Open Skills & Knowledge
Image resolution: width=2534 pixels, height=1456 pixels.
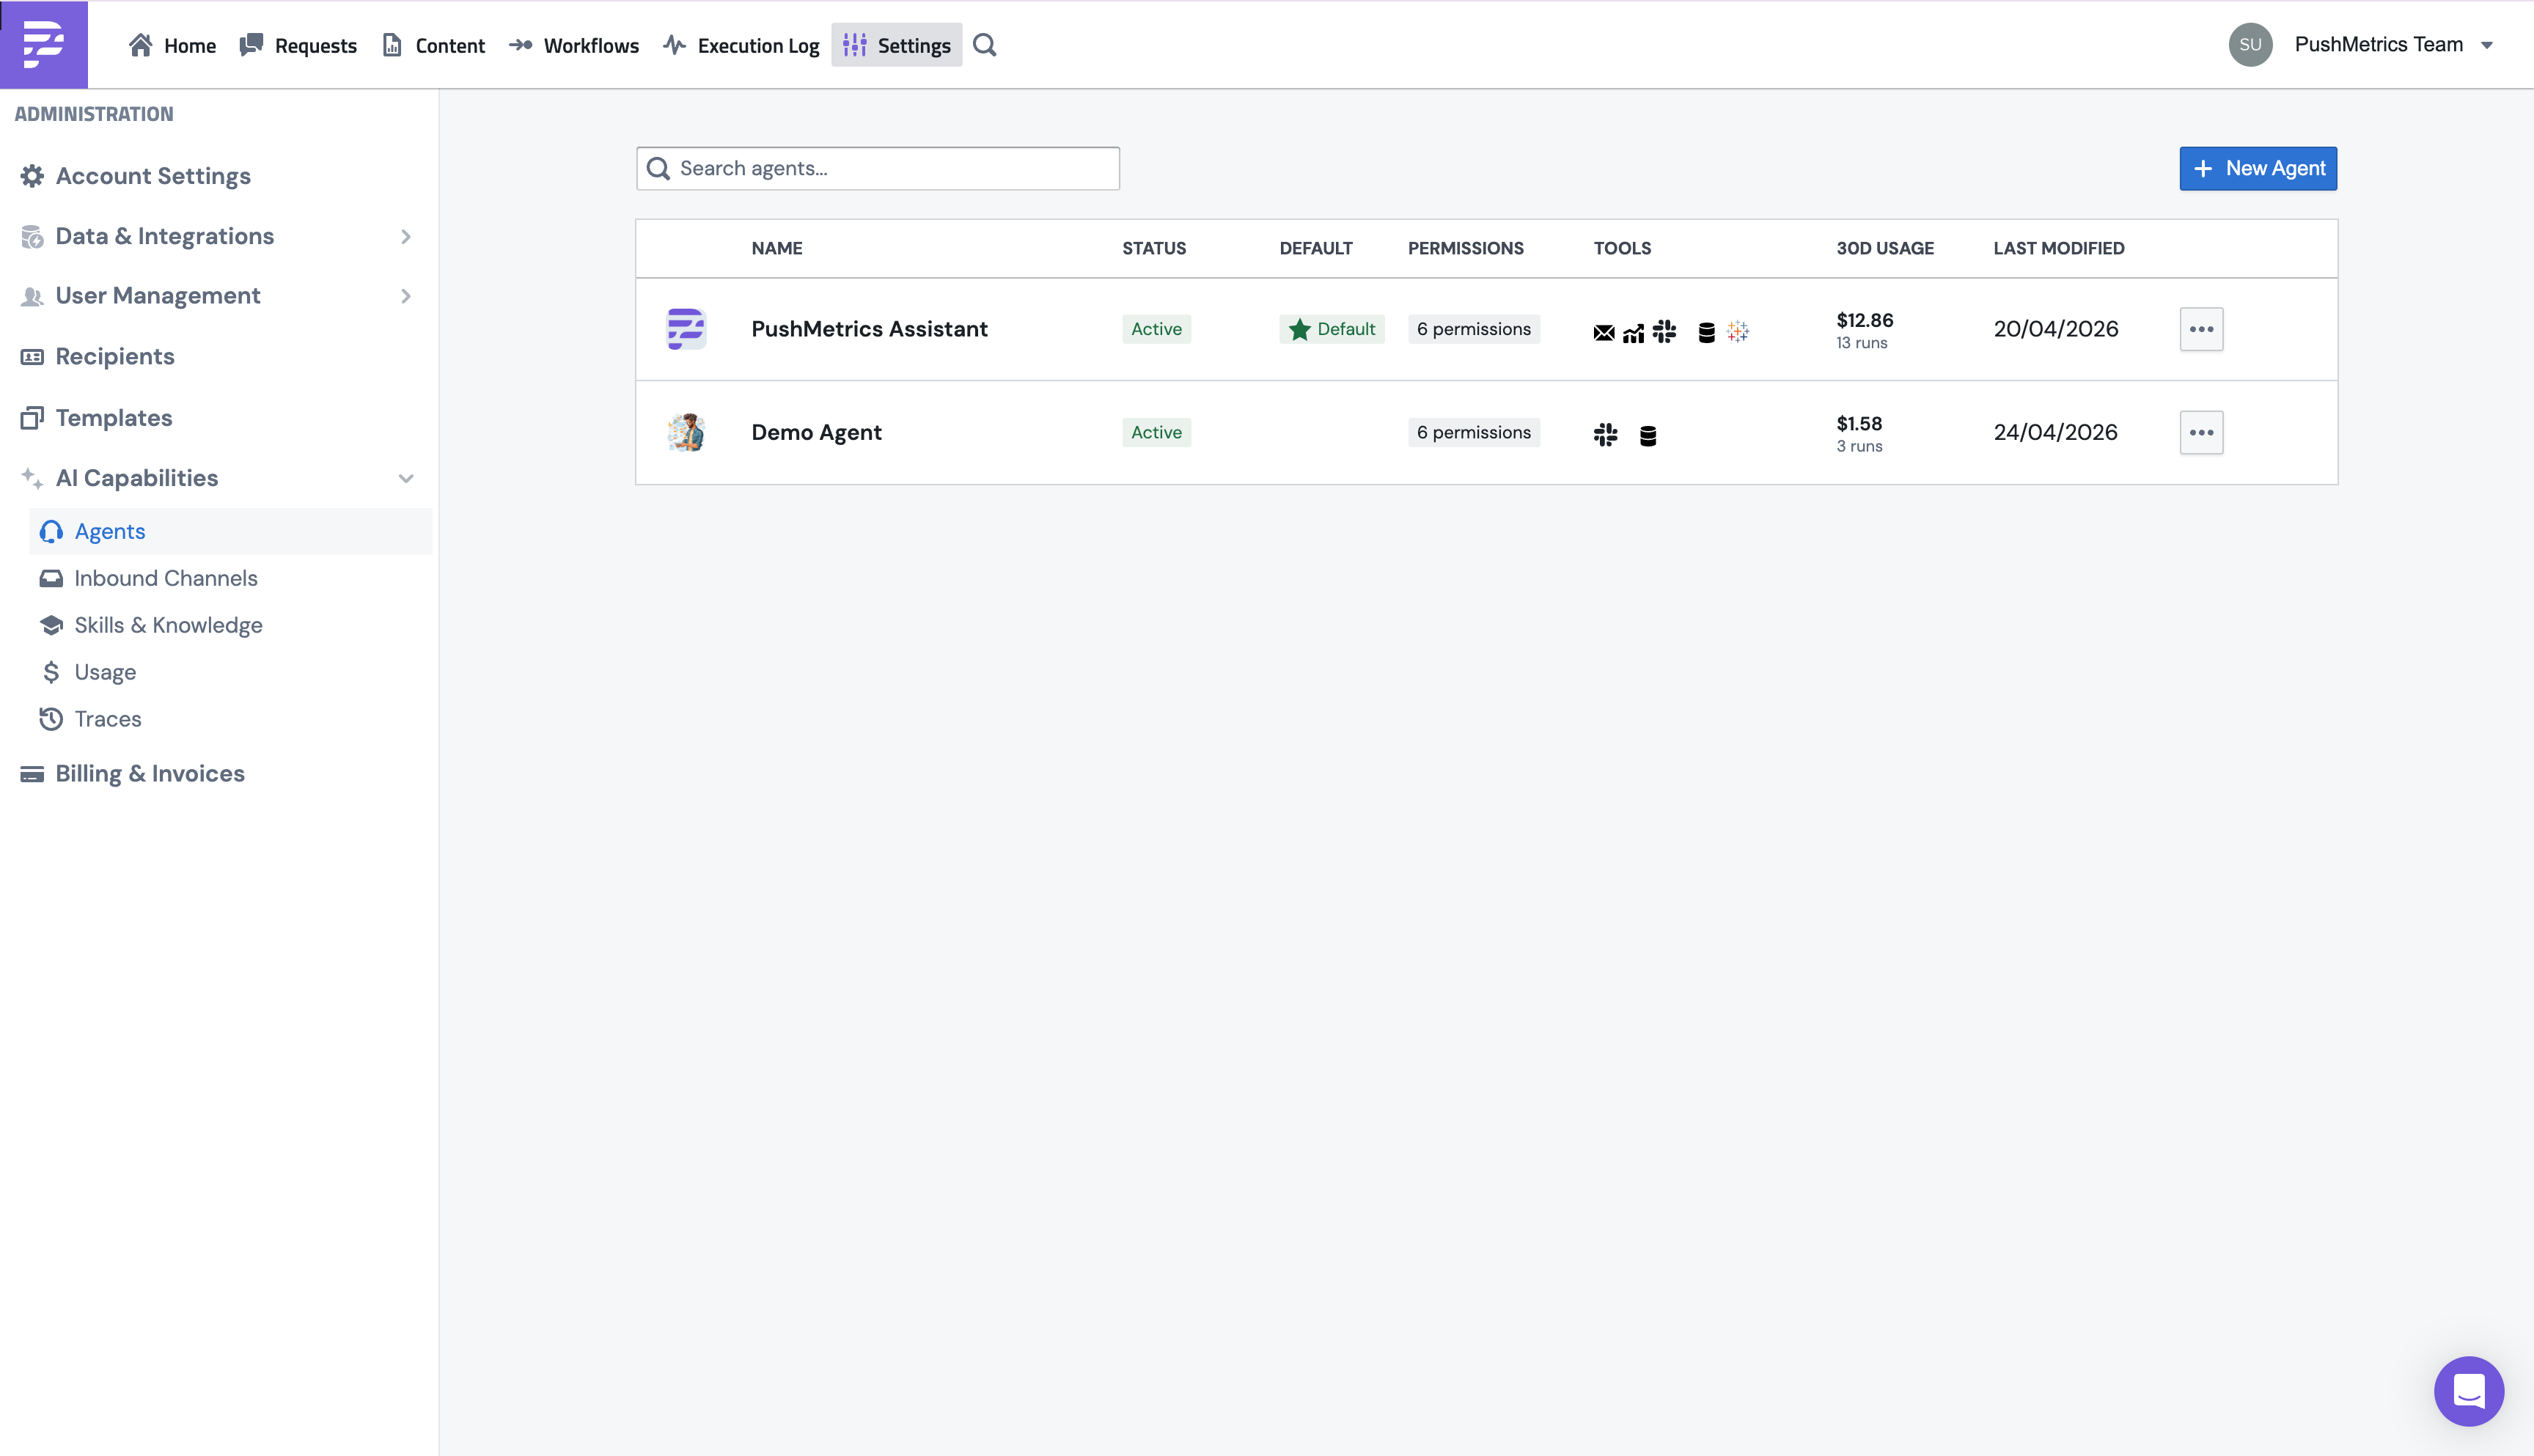(x=168, y=625)
